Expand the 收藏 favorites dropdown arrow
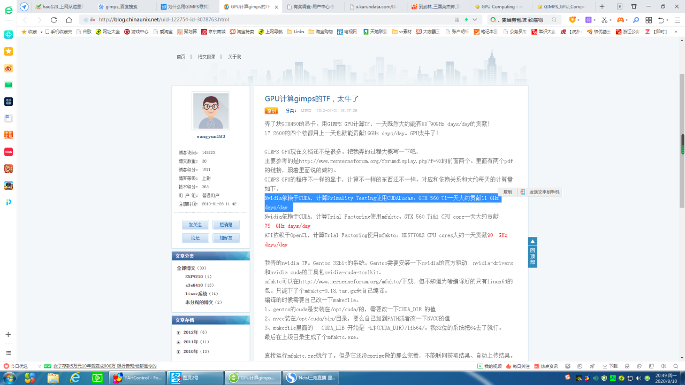This screenshot has height=385, width=685. pyautogui.click(x=41, y=32)
